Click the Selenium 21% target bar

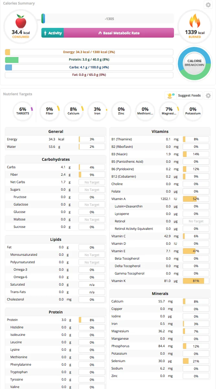pos(196,361)
